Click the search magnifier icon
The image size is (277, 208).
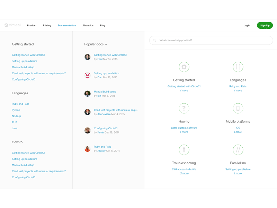click(154, 41)
